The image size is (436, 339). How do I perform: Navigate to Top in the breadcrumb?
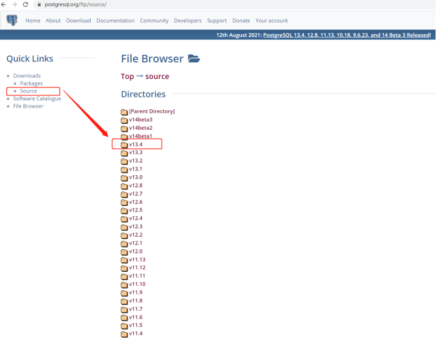(x=127, y=77)
